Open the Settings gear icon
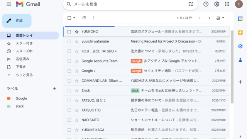247x139 pixels. pos(217,4)
